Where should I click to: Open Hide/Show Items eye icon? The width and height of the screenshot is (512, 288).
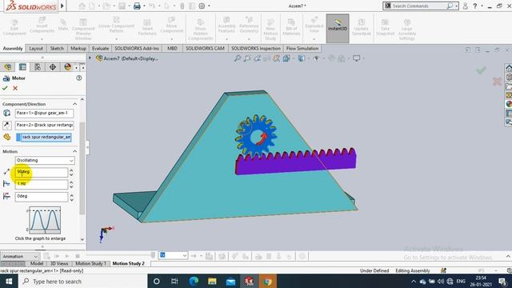point(316,58)
